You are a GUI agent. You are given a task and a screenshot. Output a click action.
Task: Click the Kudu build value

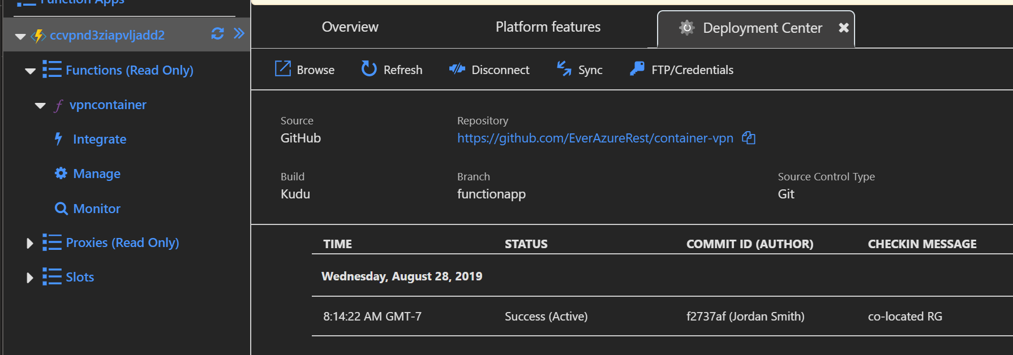point(295,194)
